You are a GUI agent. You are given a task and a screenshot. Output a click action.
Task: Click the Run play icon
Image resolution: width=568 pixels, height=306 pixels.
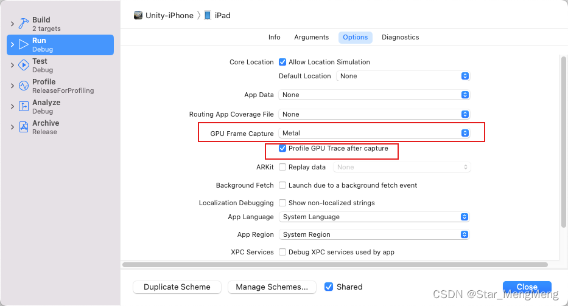(x=24, y=44)
